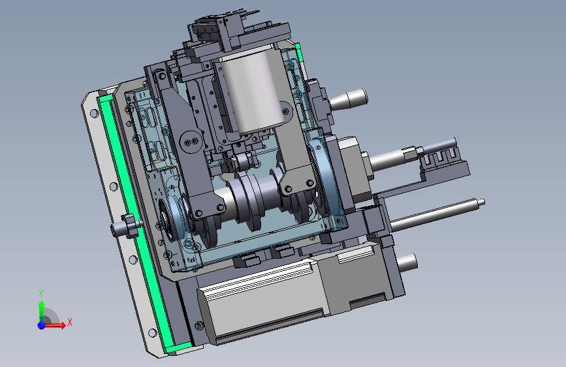This screenshot has width=566, height=367.
Task: Click the red X axis arrow of triad
Action: click(x=55, y=325)
